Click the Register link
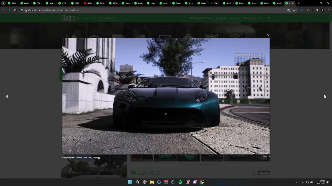 tap(250, 18)
